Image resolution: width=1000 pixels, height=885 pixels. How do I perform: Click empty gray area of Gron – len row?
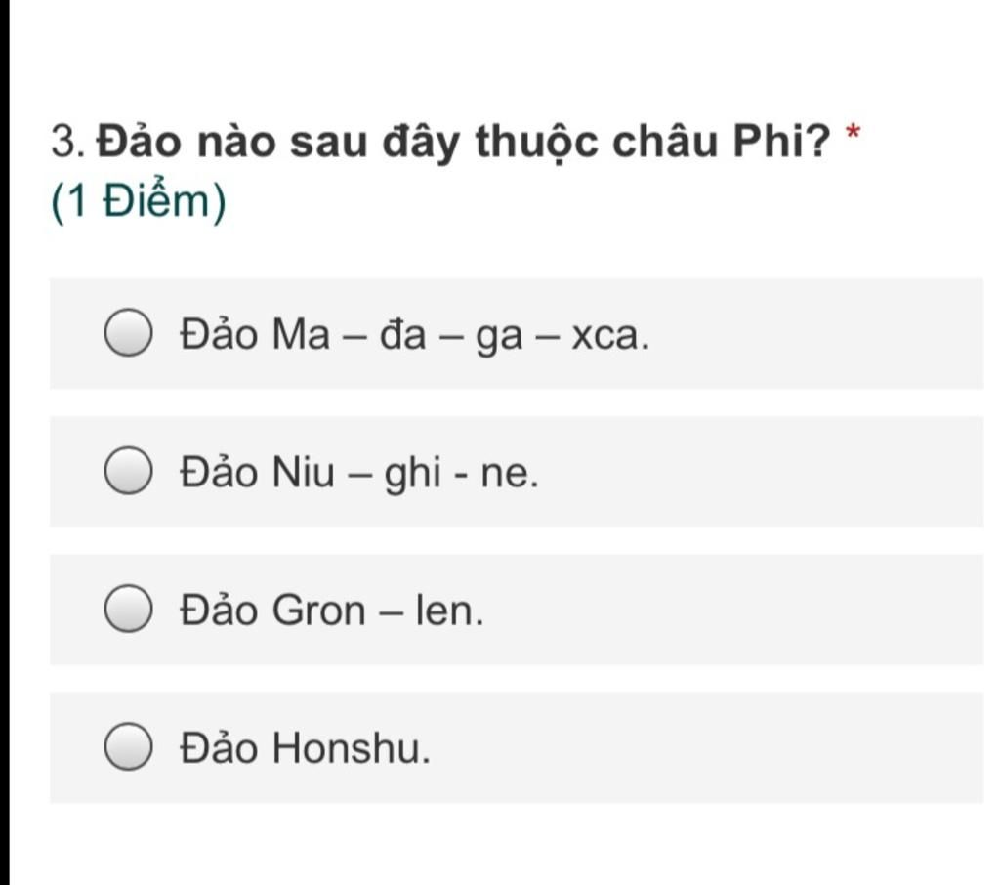(733, 610)
